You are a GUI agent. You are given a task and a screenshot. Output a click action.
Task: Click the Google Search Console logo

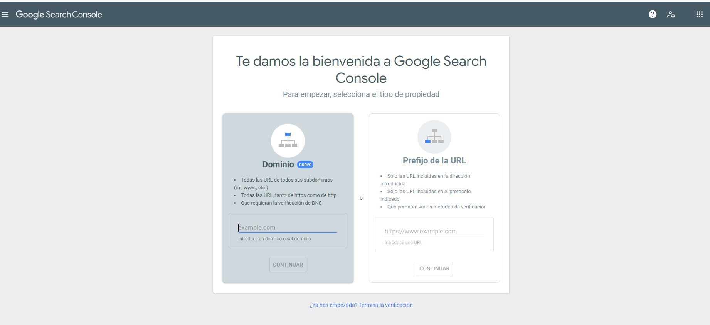(59, 15)
